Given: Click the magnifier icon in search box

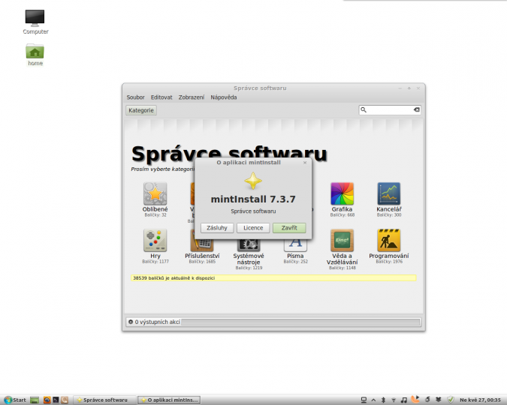Looking at the screenshot, I should (364, 109).
